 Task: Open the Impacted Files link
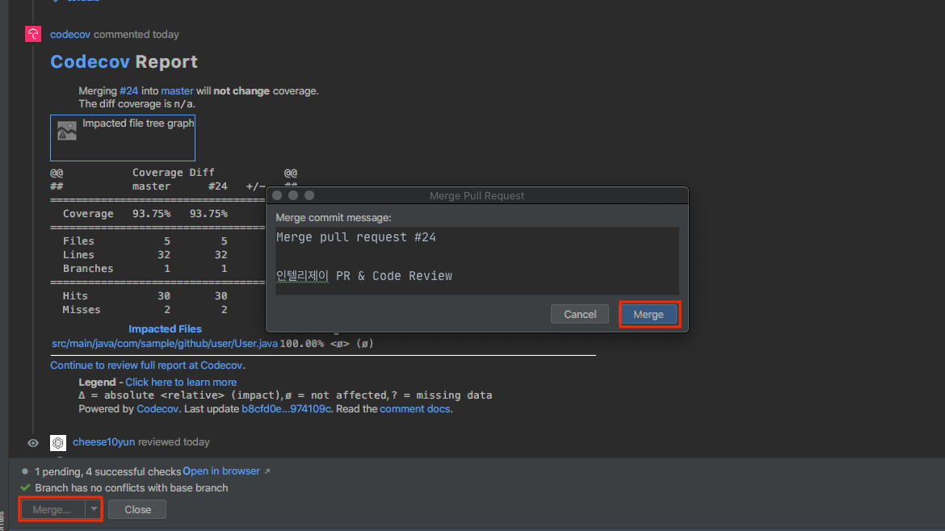(165, 328)
